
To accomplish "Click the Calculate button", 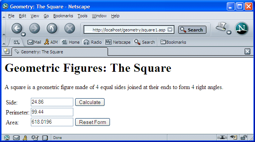I will tap(90, 102).
